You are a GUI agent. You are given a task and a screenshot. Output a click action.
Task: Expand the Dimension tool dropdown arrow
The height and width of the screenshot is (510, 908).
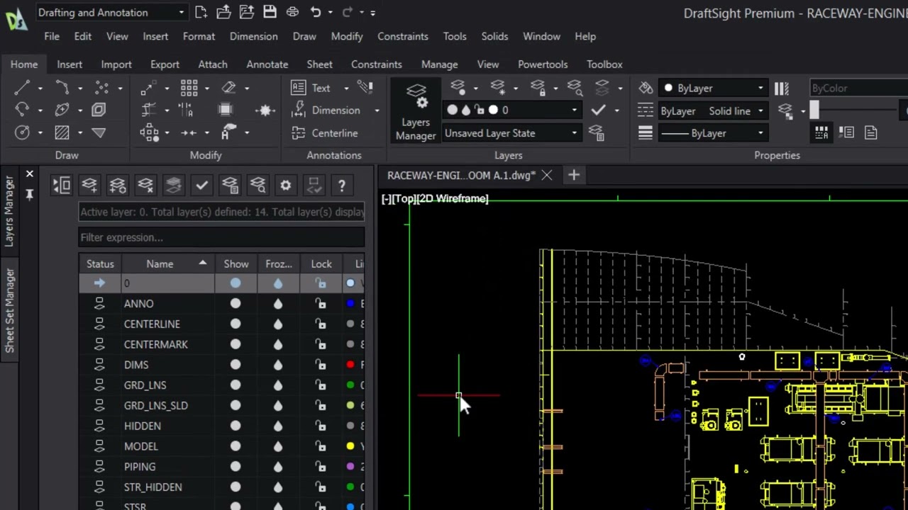pyautogui.click(x=377, y=110)
